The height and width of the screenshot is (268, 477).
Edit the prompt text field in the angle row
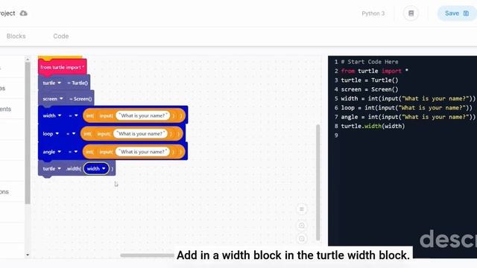pos(143,152)
